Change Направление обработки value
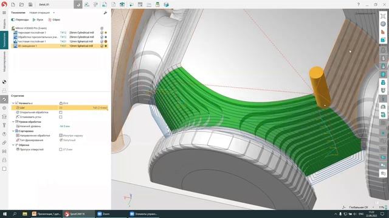This screenshot has height=218, width=389. [71, 136]
